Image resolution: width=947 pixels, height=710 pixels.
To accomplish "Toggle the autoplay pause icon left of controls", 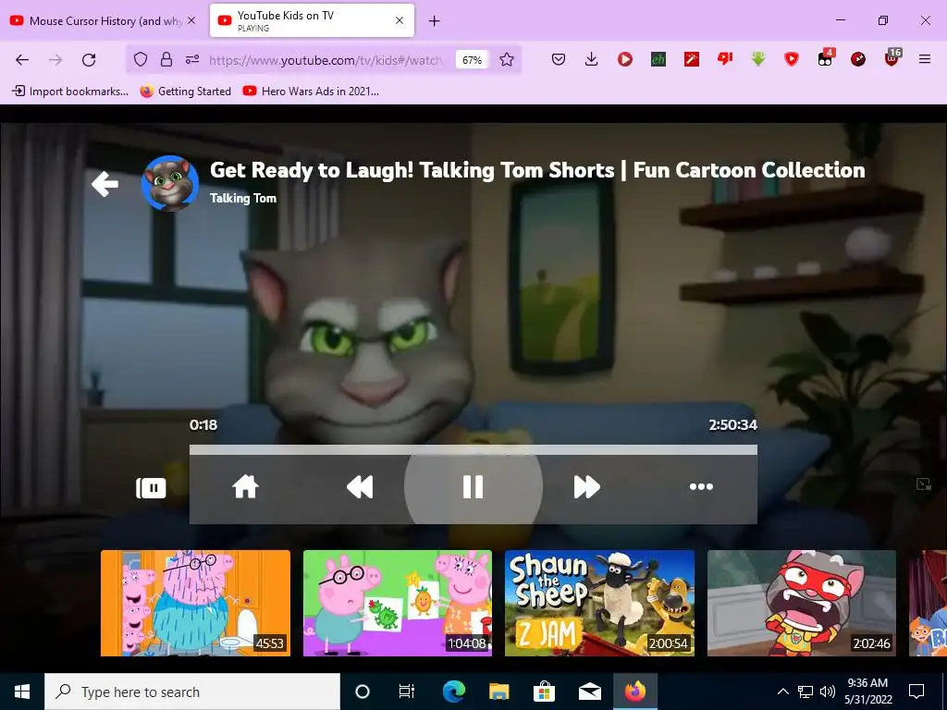I will coord(151,488).
